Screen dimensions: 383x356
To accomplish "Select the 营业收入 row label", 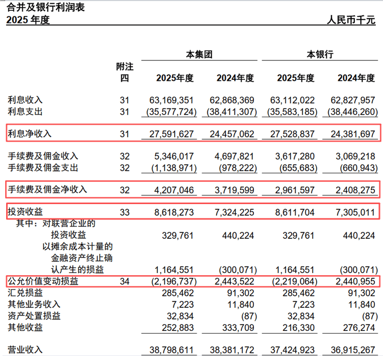I will tap(25, 350).
